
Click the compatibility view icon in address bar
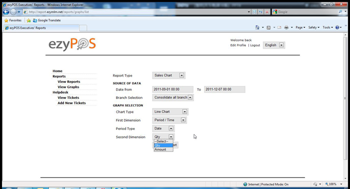tap(254, 12)
